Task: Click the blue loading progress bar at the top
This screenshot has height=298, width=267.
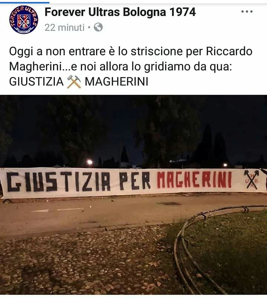Action: point(25,3)
